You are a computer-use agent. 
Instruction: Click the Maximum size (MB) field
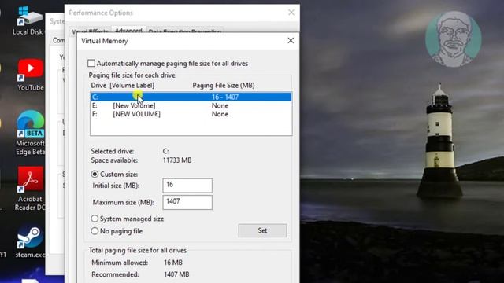tap(187, 203)
